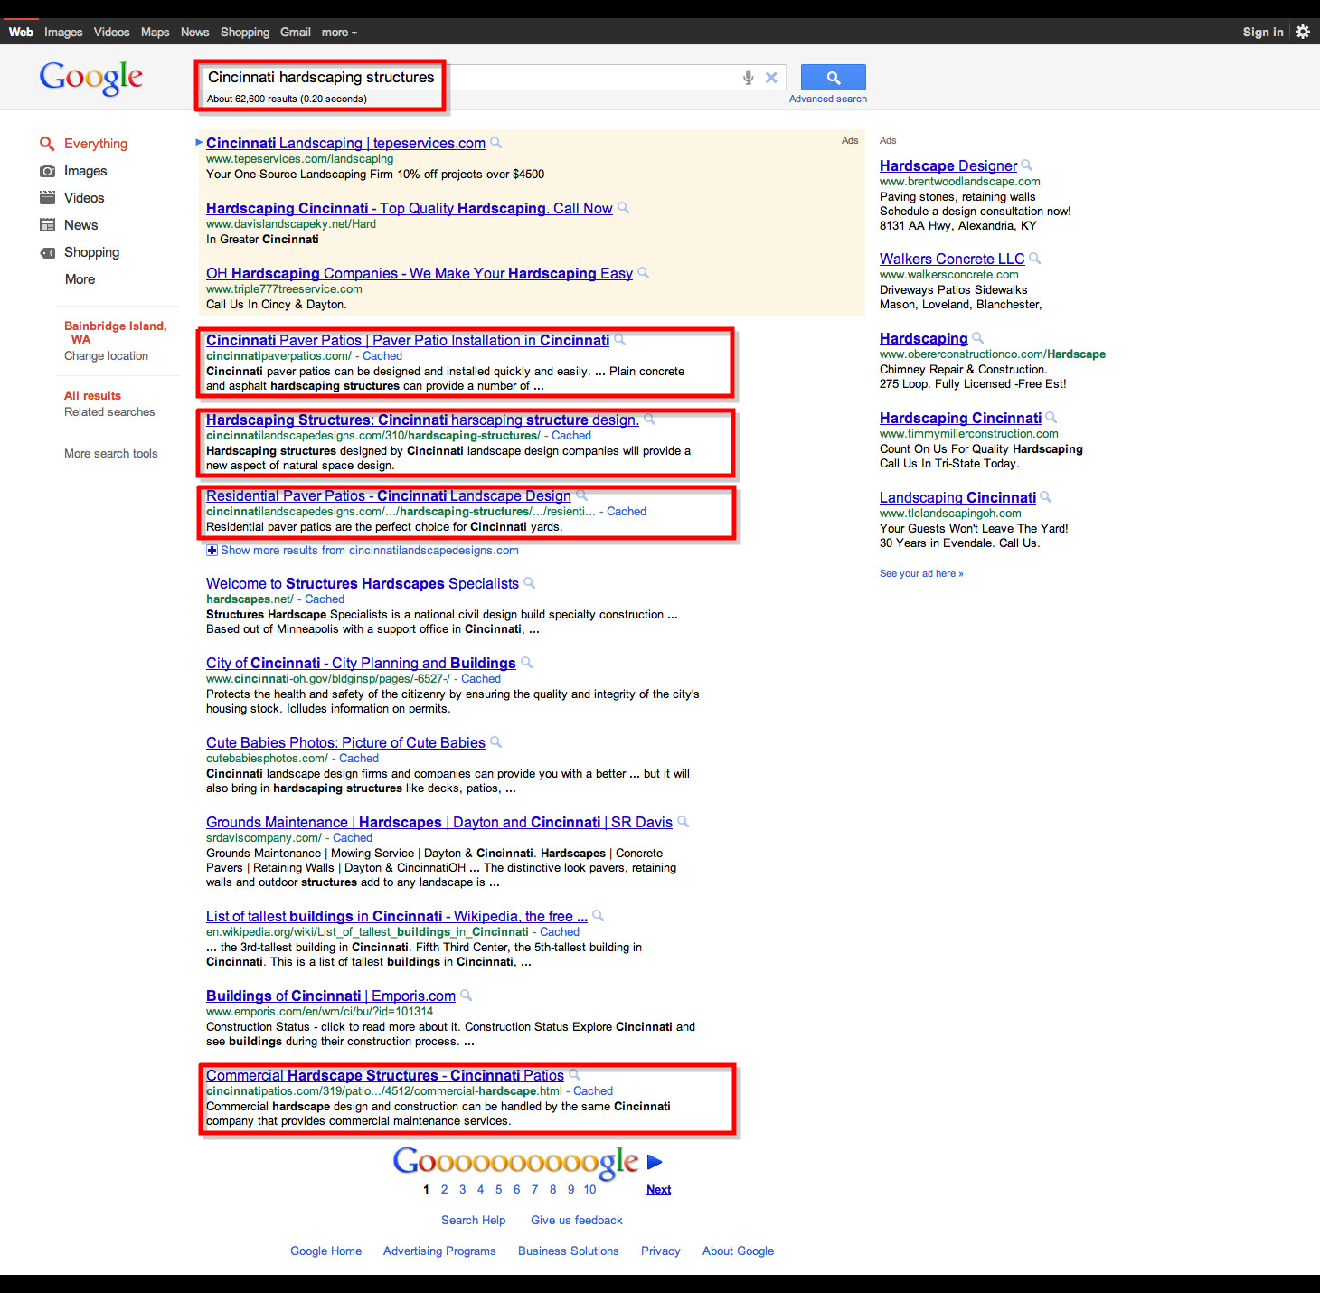Preview Hardscaping Cincinnati Top Quality ad magnifier
Screen dimensions: 1320x1293
click(623, 208)
